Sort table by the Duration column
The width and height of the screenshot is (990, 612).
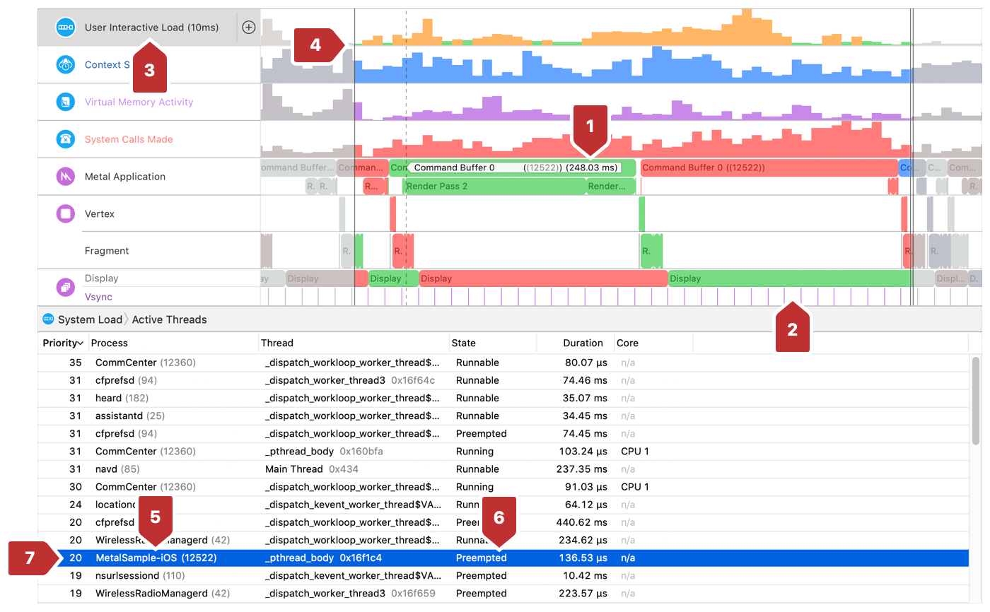click(583, 343)
